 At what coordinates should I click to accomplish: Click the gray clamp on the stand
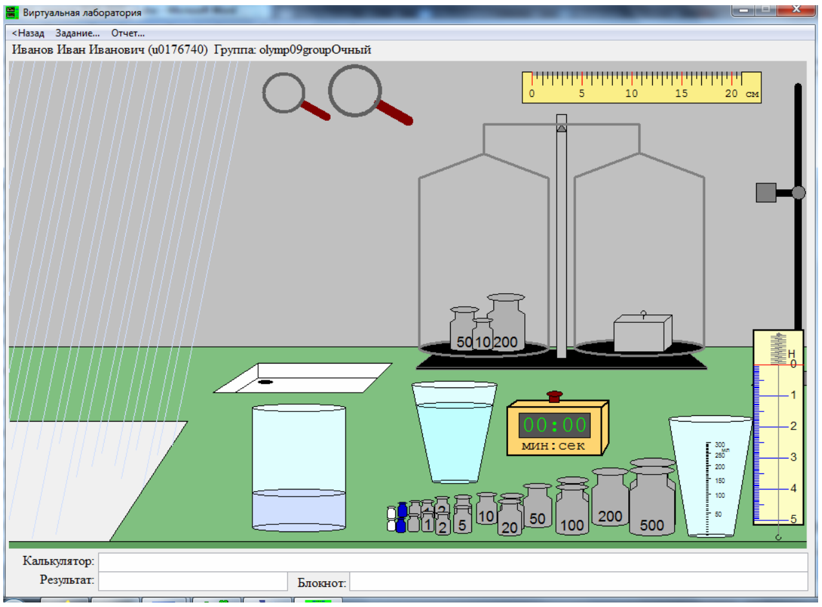(x=766, y=192)
